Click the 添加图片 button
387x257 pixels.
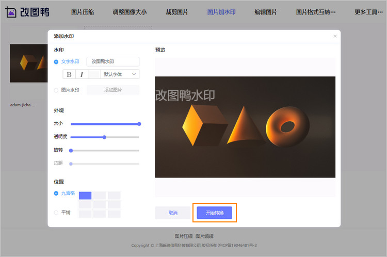pos(113,90)
